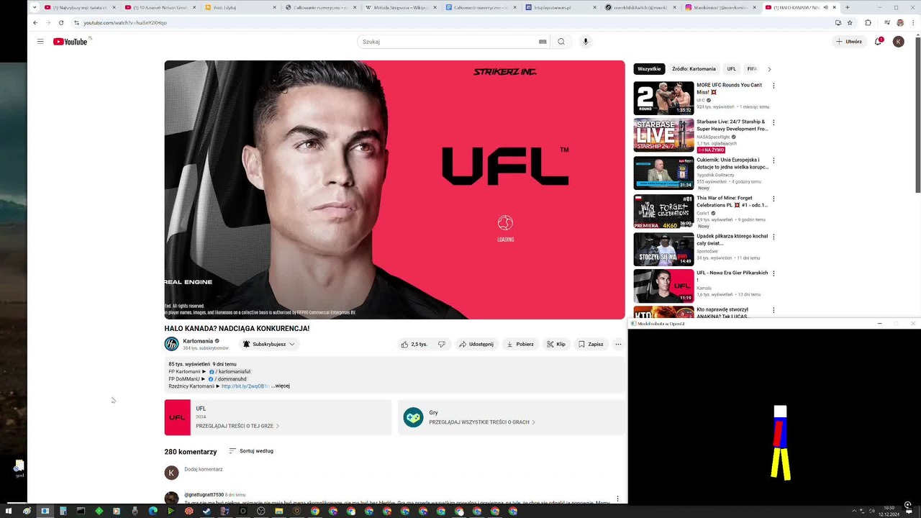The width and height of the screenshot is (921, 518).
Task: Go to the YouTube home logo
Action: (x=71, y=42)
